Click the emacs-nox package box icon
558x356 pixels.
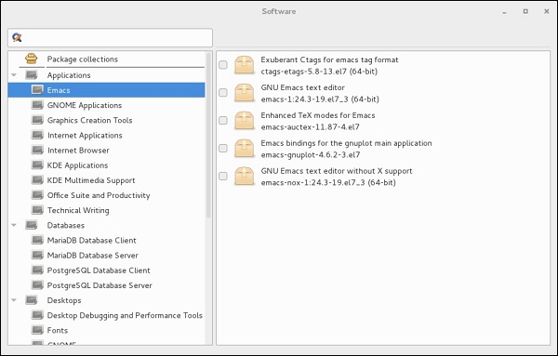pos(244,176)
